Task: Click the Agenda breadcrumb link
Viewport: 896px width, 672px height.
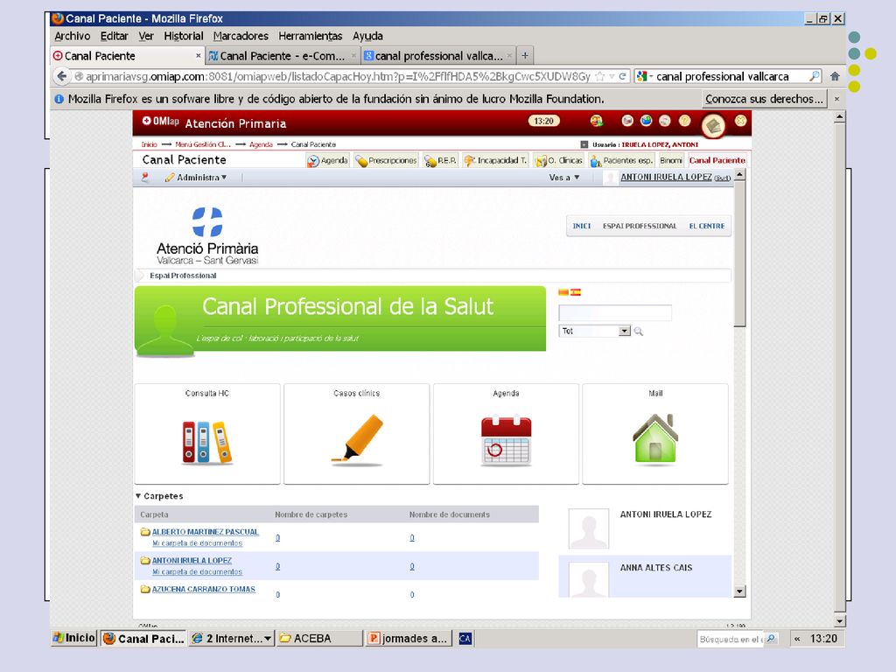Action: click(261, 144)
